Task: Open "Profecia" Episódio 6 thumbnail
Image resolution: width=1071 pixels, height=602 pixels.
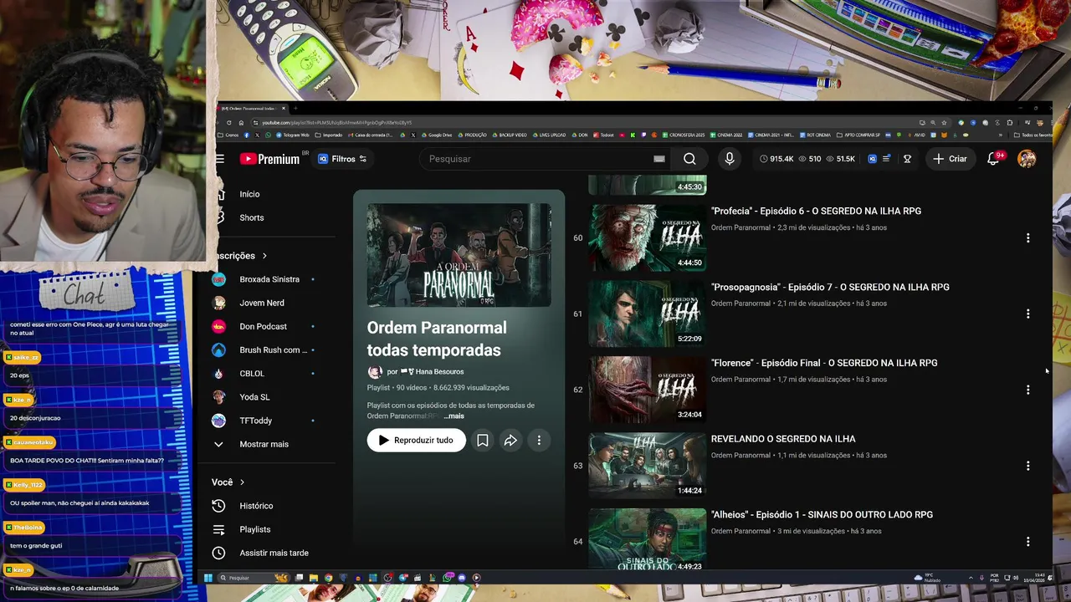Action: pyautogui.click(x=648, y=237)
